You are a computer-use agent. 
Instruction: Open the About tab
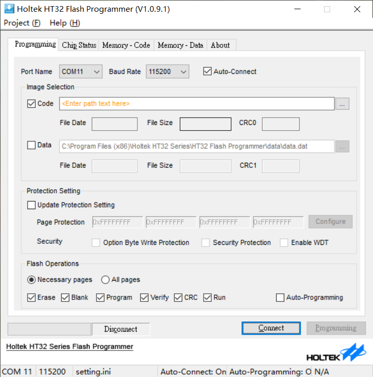point(220,45)
